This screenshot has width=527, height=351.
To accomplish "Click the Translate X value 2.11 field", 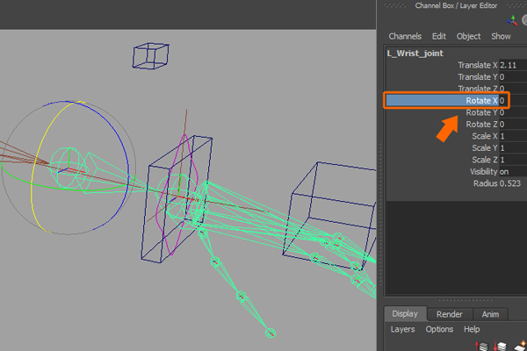I will [513, 65].
